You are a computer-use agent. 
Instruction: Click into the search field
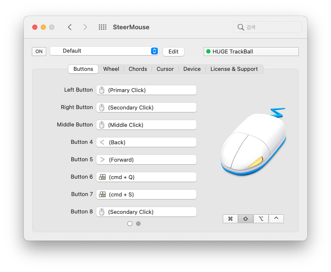(268, 27)
